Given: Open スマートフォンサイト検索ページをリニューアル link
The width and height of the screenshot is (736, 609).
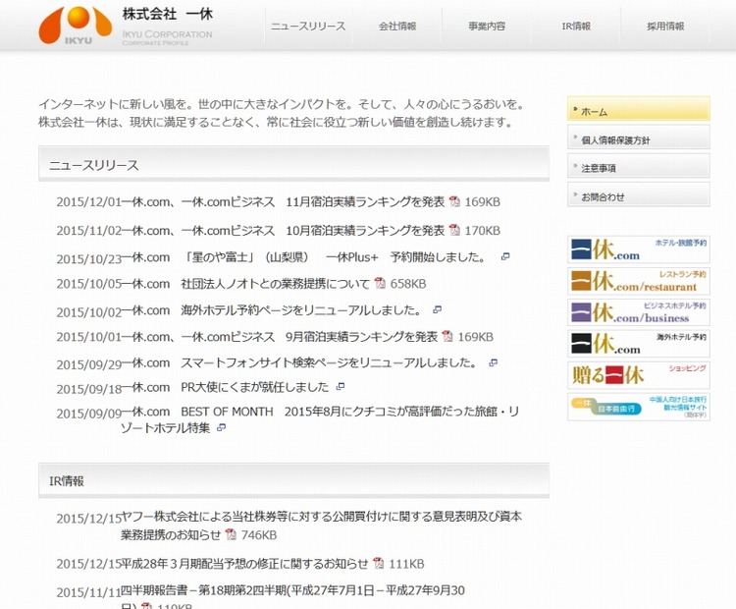Looking at the screenshot, I should tap(299, 363).
